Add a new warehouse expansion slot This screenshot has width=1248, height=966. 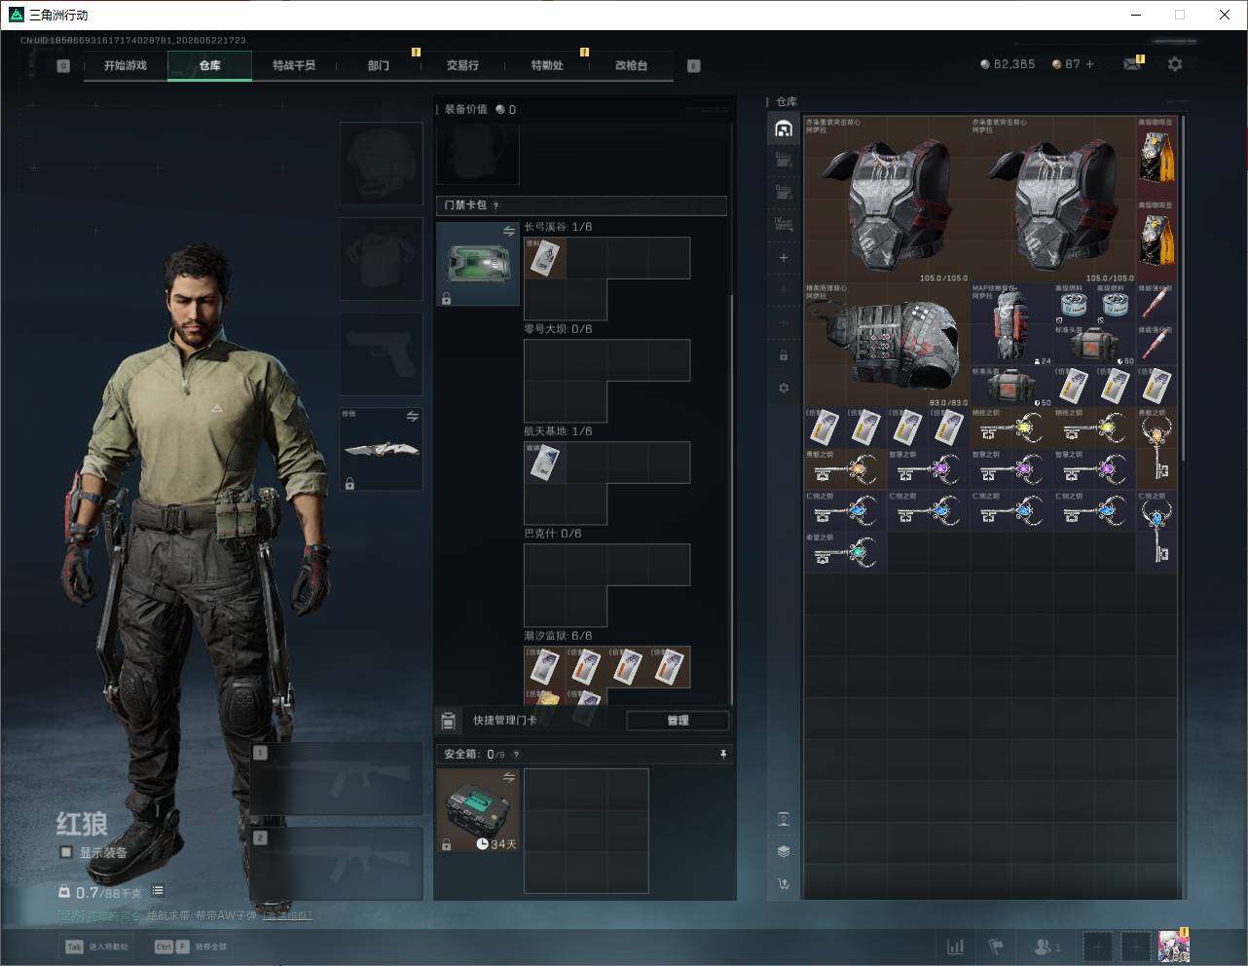784,258
